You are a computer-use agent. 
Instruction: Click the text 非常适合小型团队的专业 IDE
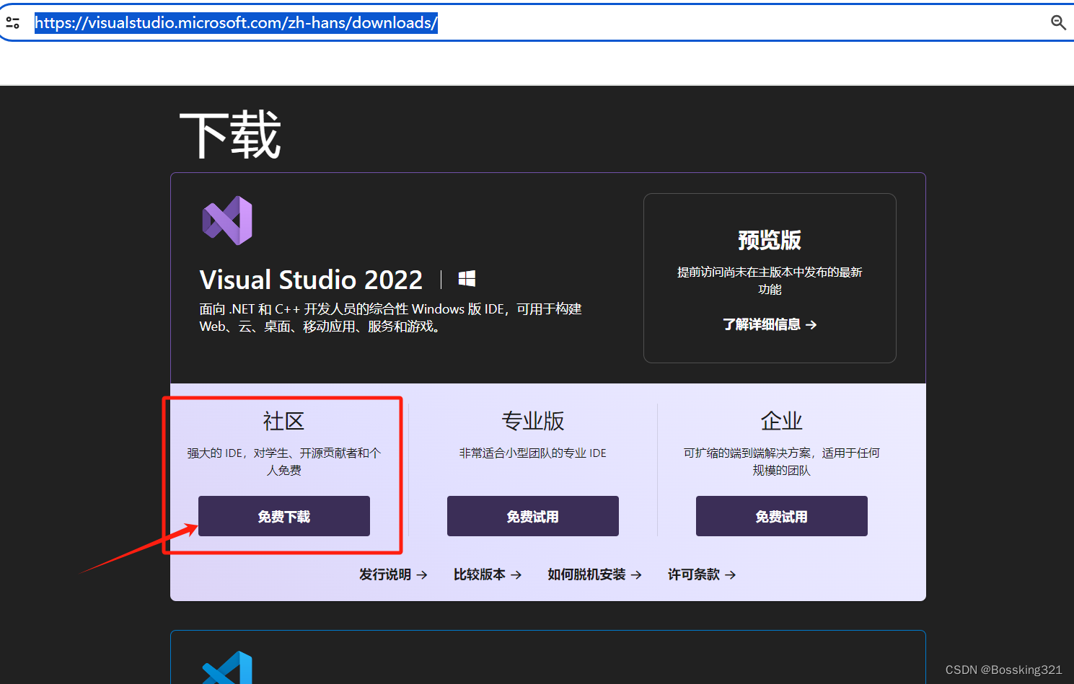[533, 453]
